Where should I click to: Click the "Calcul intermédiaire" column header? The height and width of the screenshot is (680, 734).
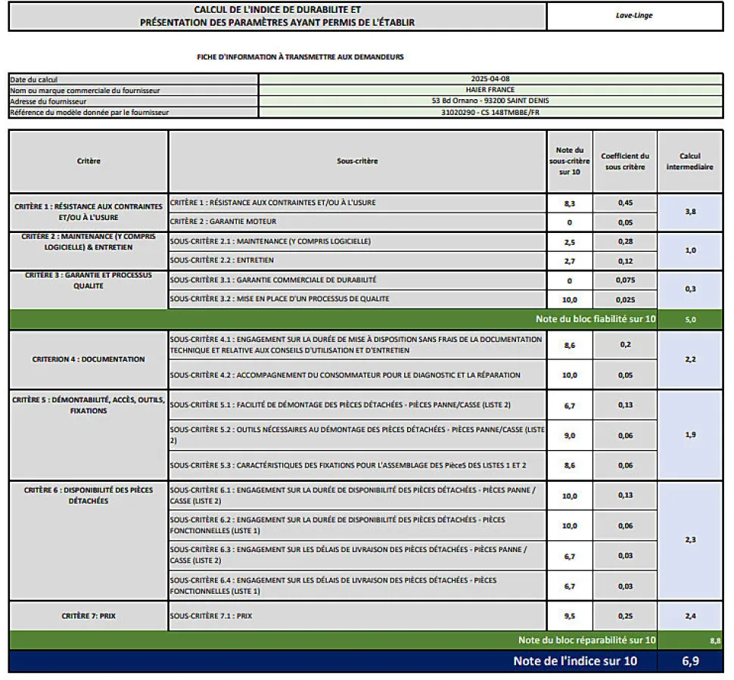[x=689, y=161]
